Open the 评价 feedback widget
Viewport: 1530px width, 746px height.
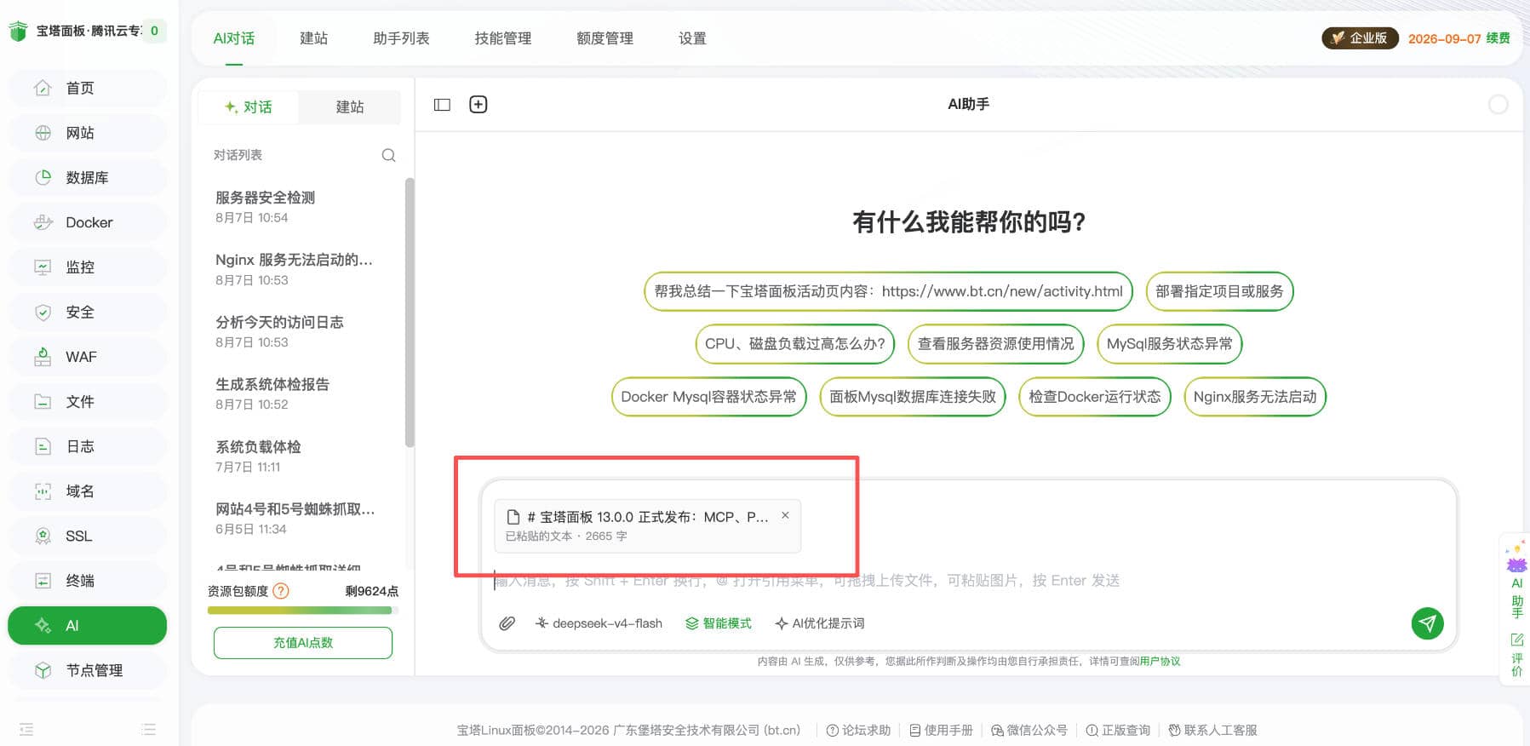[1516, 655]
